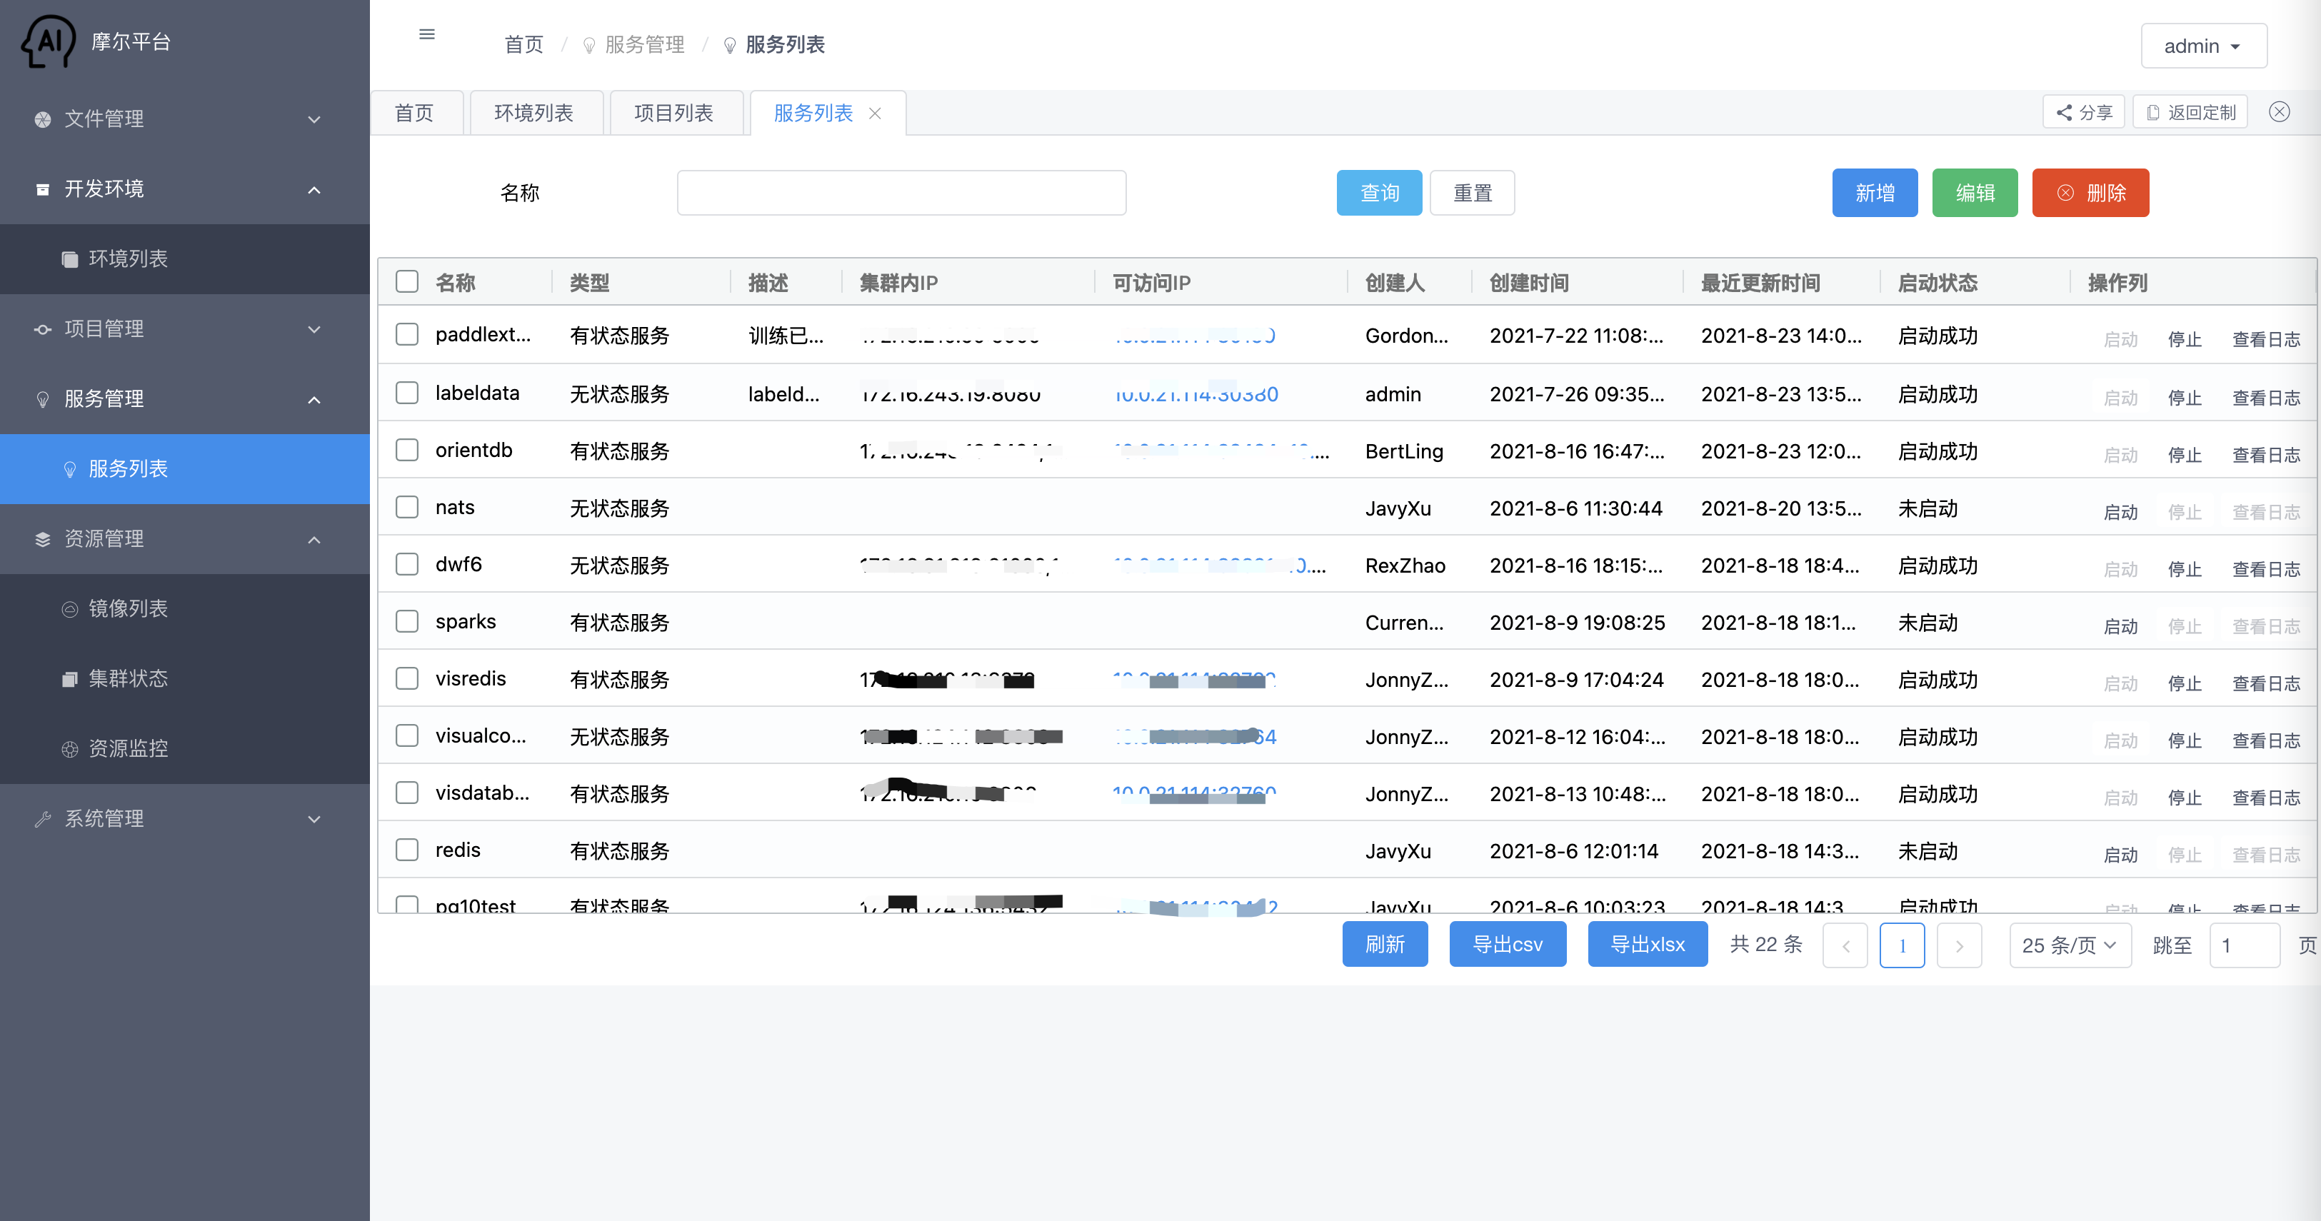Screen dimensions: 2321x1221
Task: Click the 系统管理 wrench icon
Action: (42, 819)
